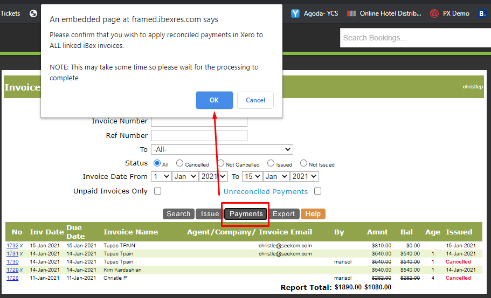Click the x icon beside invoice 1731

[22, 254]
